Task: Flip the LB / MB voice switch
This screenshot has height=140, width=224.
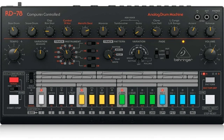Action: tap(91, 58)
